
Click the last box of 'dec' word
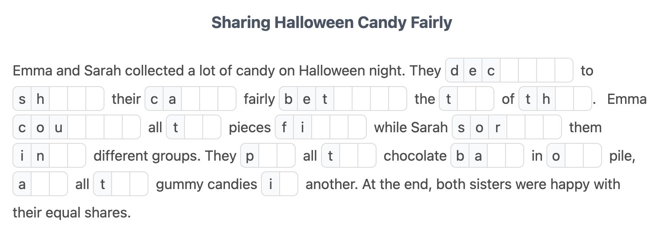tap(563, 71)
